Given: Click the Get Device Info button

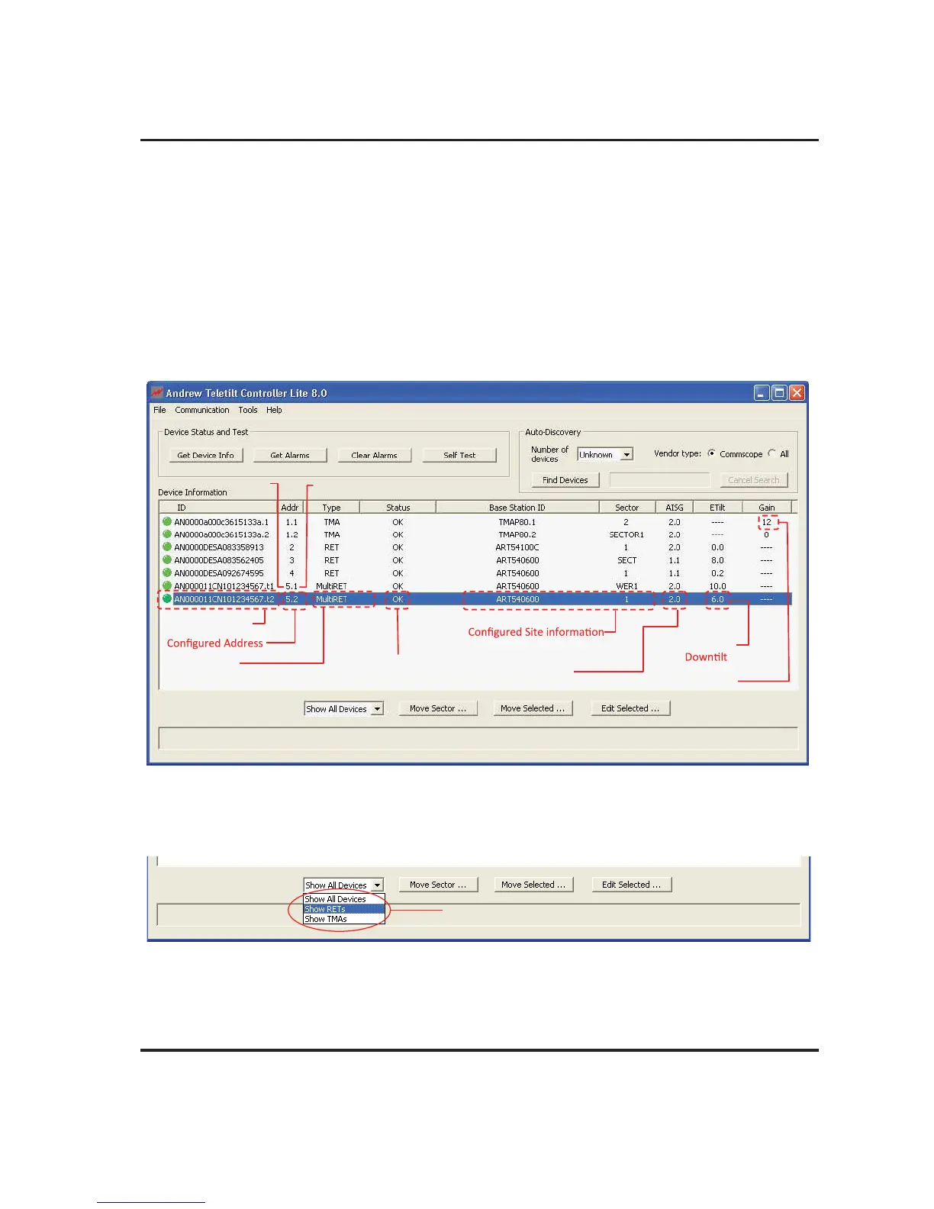Looking at the screenshot, I should [x=206, y=455].
